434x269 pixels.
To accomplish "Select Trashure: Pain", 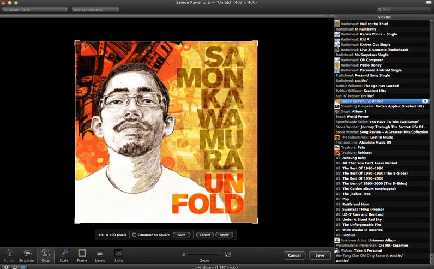I will coord(382,147).
